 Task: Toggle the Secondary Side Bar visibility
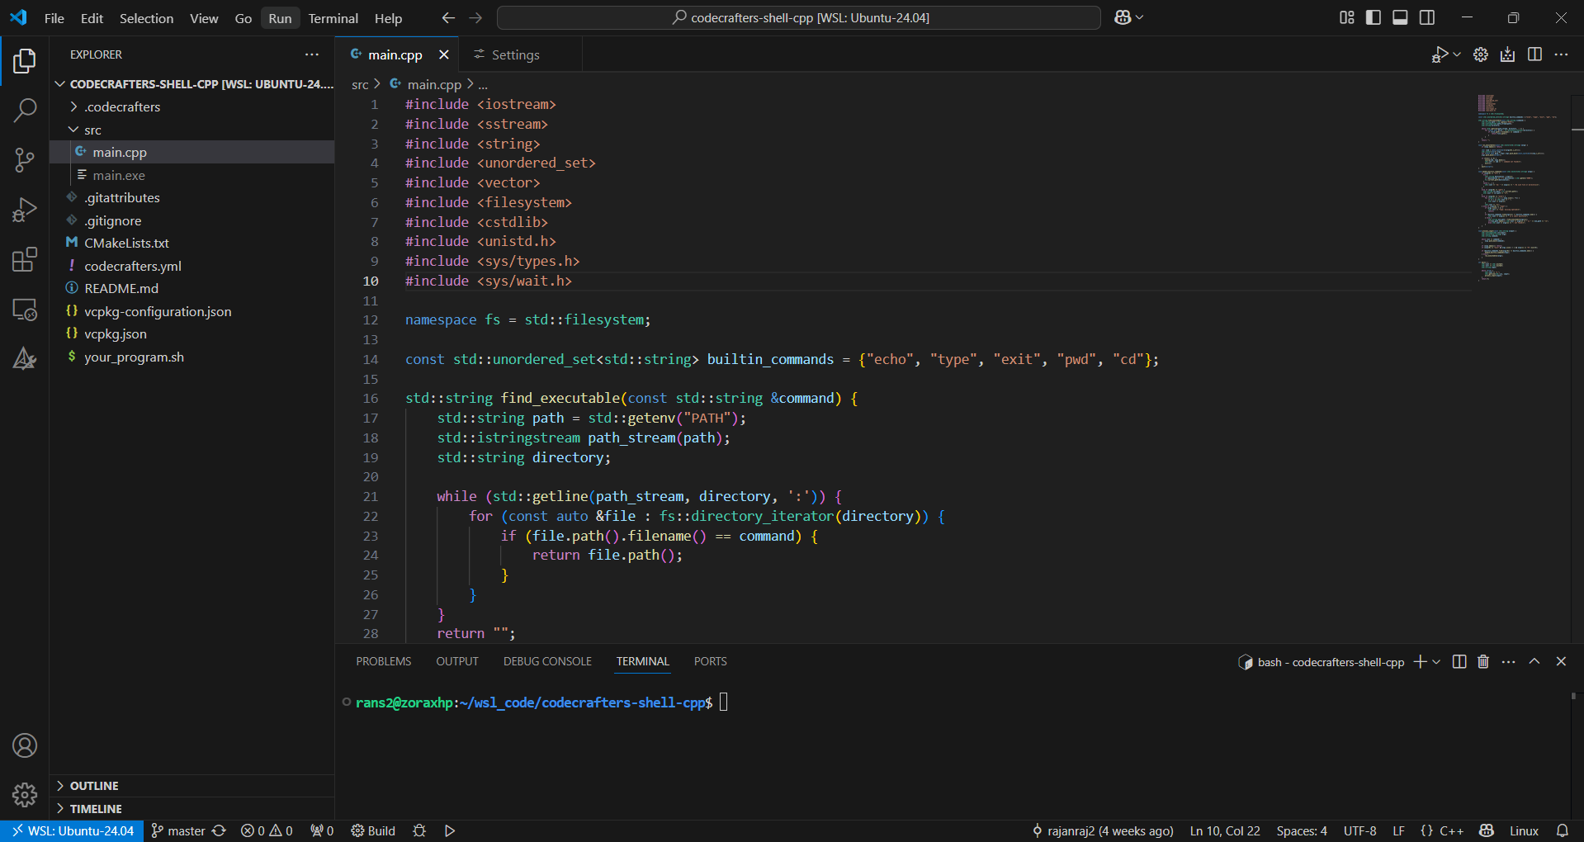point(1427,17)
